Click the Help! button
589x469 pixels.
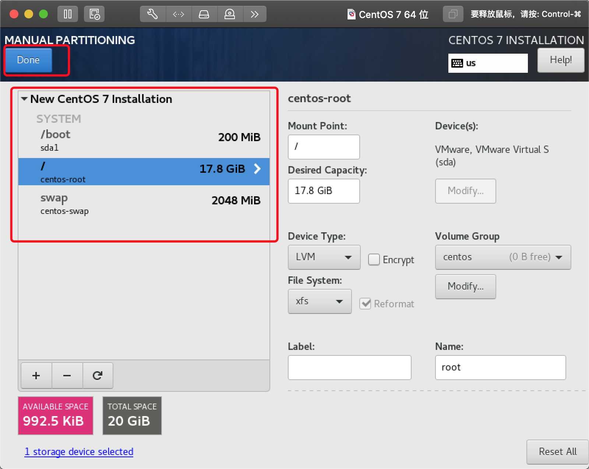561,60
